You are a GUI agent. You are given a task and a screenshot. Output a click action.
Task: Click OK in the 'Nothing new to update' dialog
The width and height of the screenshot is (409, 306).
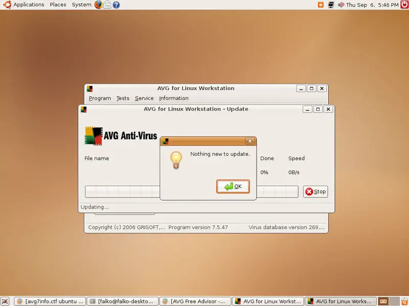(x=233, y=186)
